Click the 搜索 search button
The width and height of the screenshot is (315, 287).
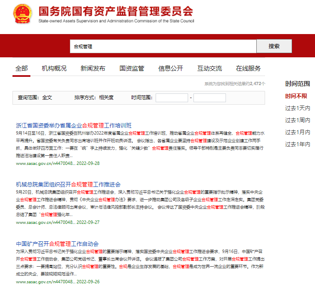[x=274, y=46]
